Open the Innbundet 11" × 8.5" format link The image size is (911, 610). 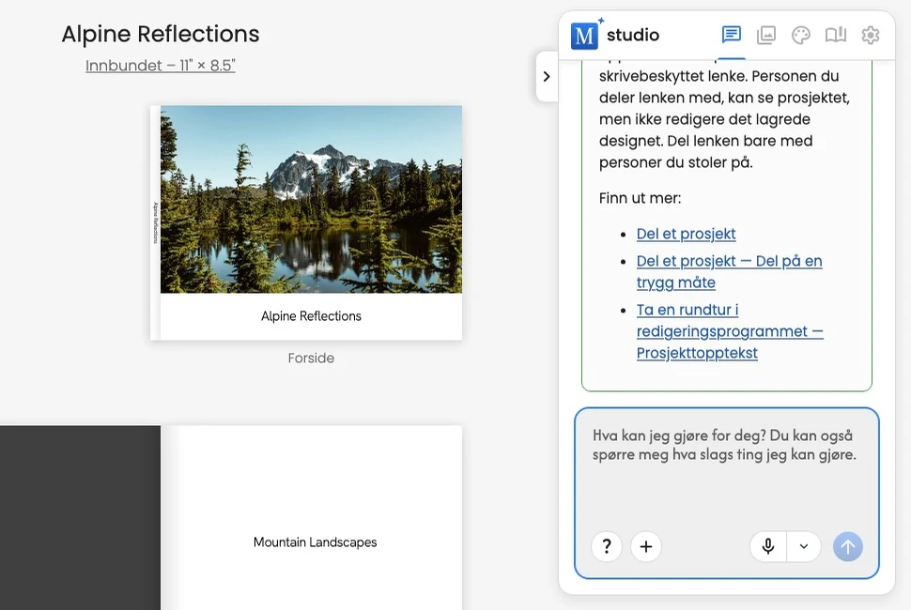(161, 66)
